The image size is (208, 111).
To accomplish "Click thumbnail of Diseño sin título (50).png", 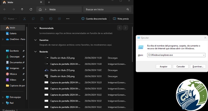I will tap(46, 76).
